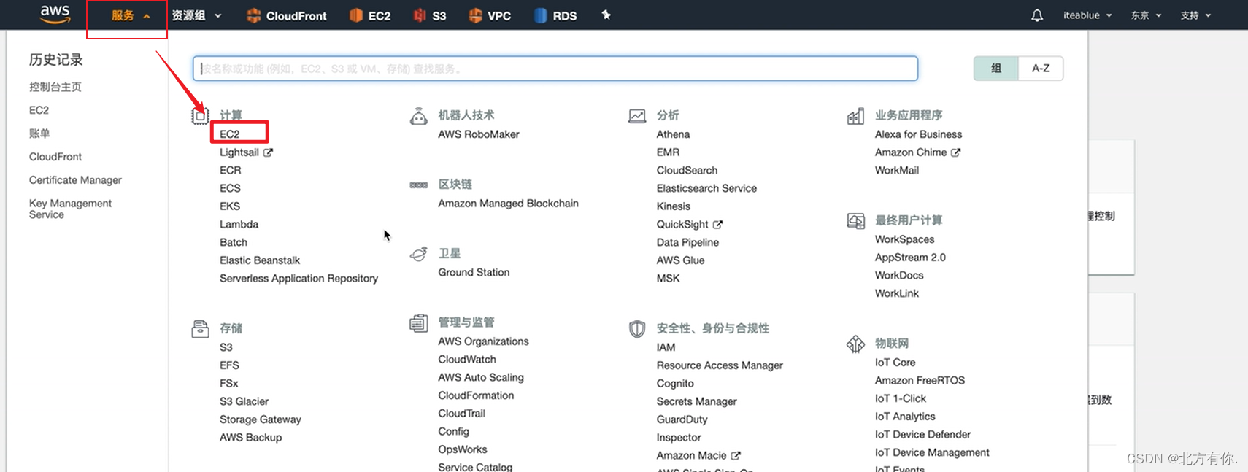
Task: Click the 计算 compute category chip icon
Action: tap(200, 115)
